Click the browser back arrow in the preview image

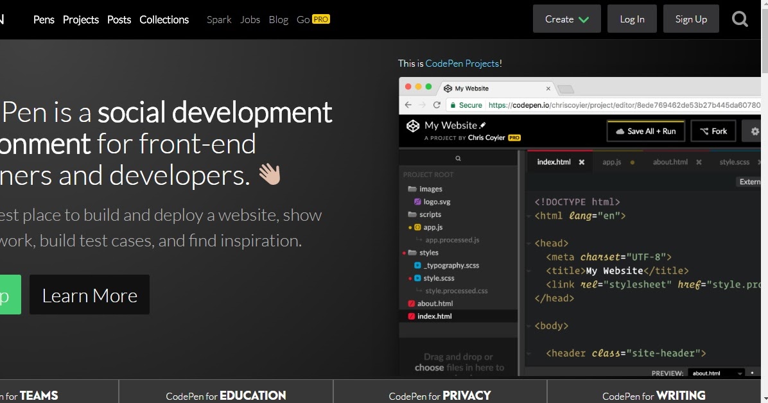(408, 105)
